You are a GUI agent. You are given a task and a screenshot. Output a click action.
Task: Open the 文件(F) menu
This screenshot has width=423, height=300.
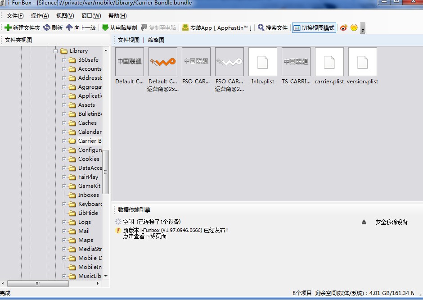15,16
